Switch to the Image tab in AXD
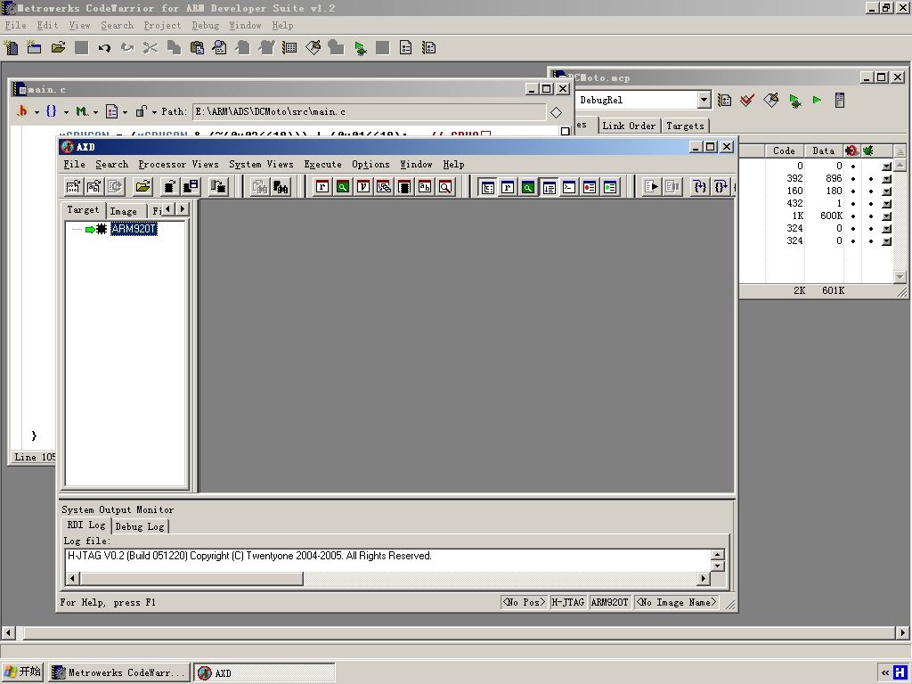 point(123,211)
